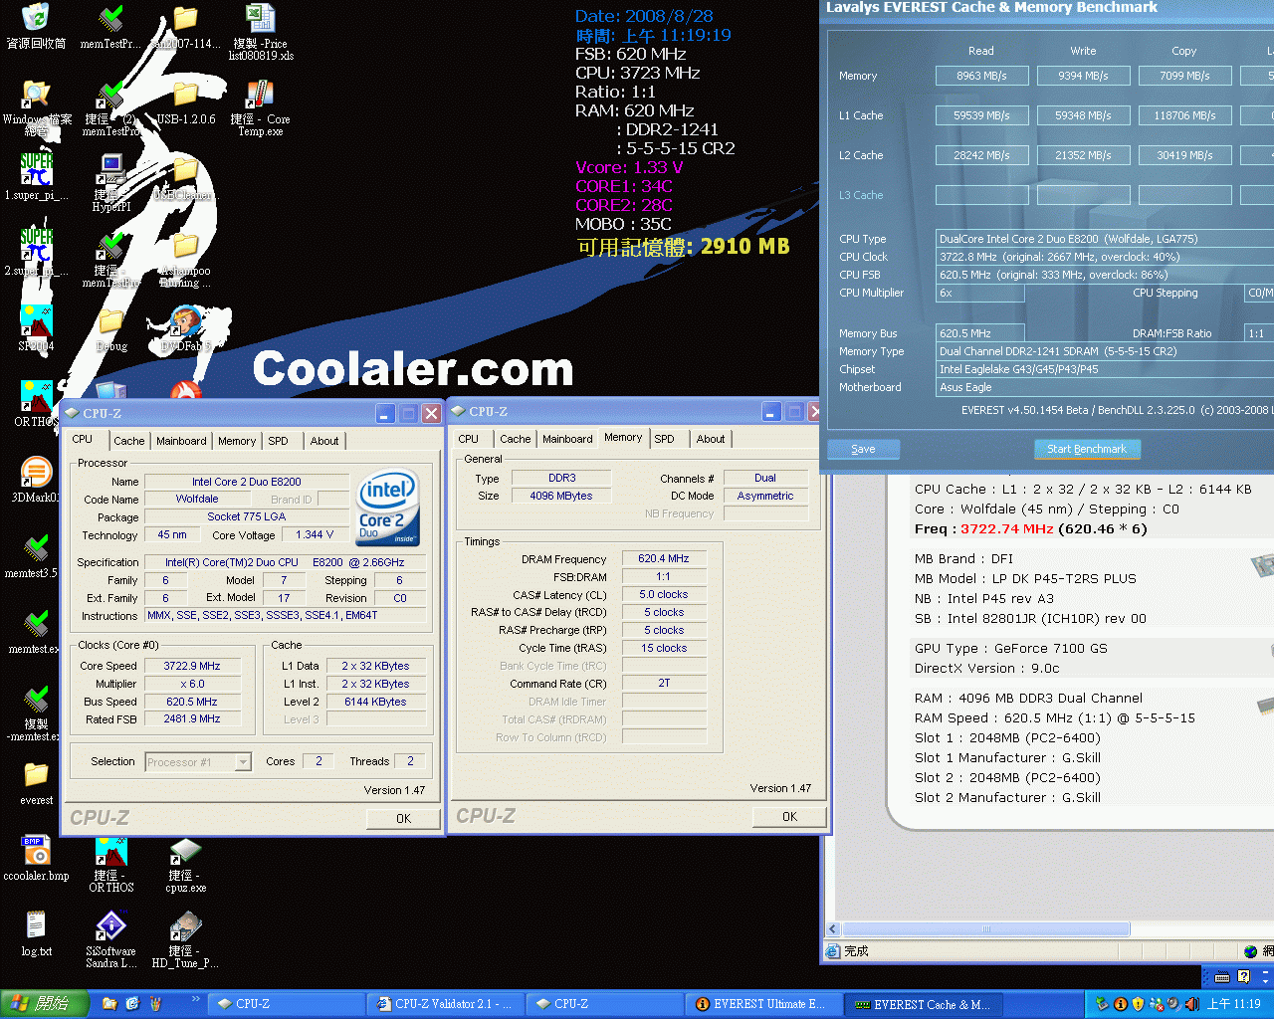Image resolution: width=1274 pixels, height=1019 pixels.
Task: Launch the 3DMark desktop icon
Action: (x=36, y=472)
